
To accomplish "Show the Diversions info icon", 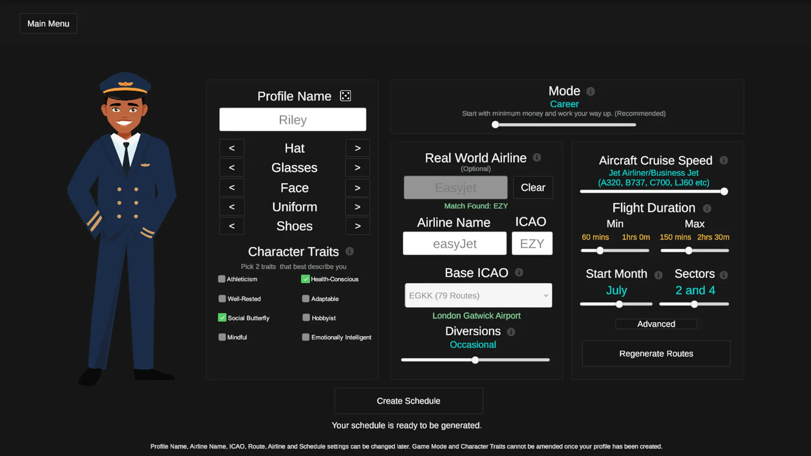I will point(511,332).
